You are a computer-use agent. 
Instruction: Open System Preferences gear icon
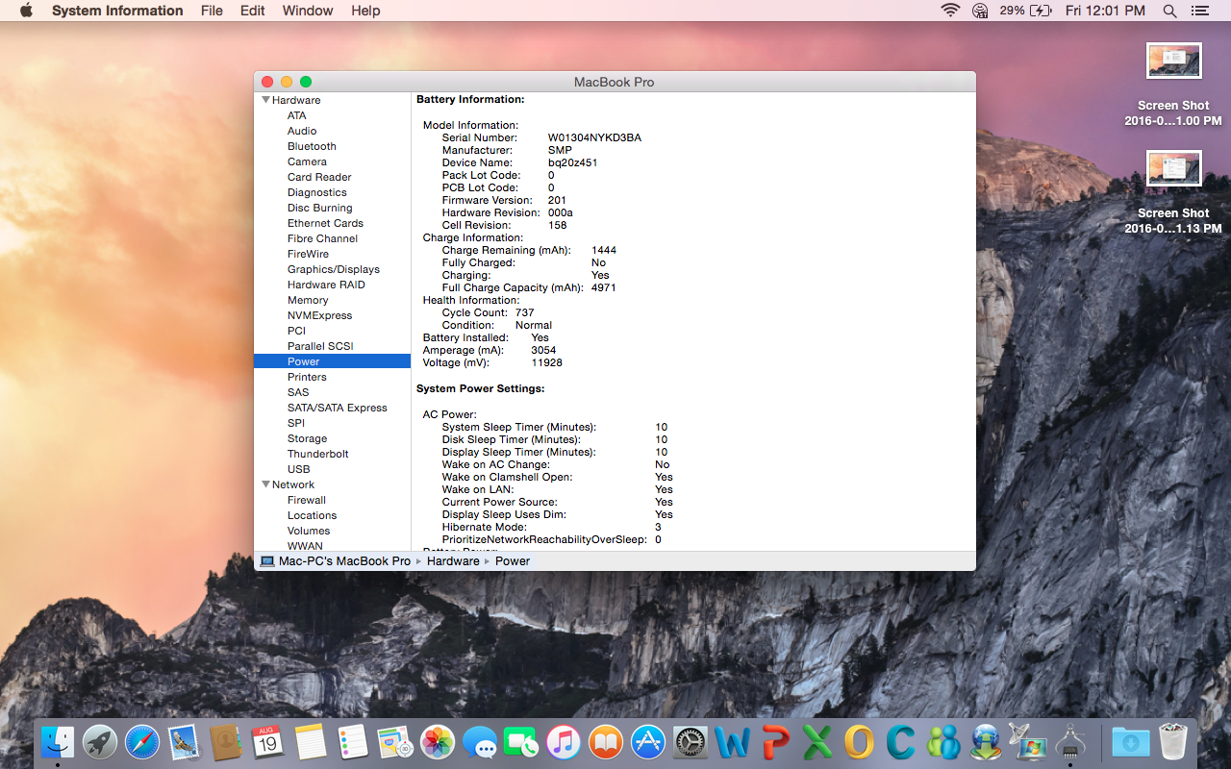691,742
